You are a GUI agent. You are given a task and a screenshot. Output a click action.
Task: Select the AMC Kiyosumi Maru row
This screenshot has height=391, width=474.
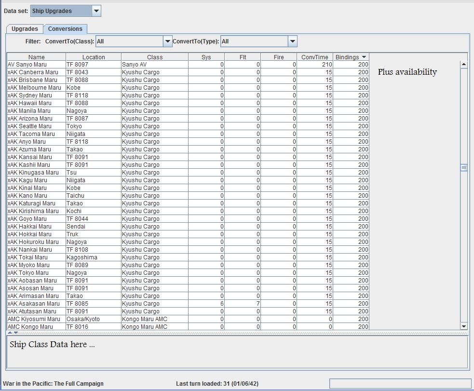(x=188, y=319)
